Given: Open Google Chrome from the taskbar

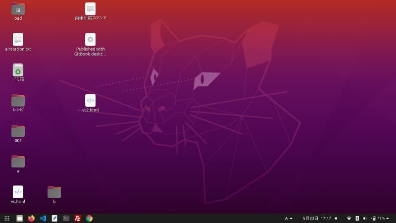Looking at the screenshot, I should tap(90, 218).
